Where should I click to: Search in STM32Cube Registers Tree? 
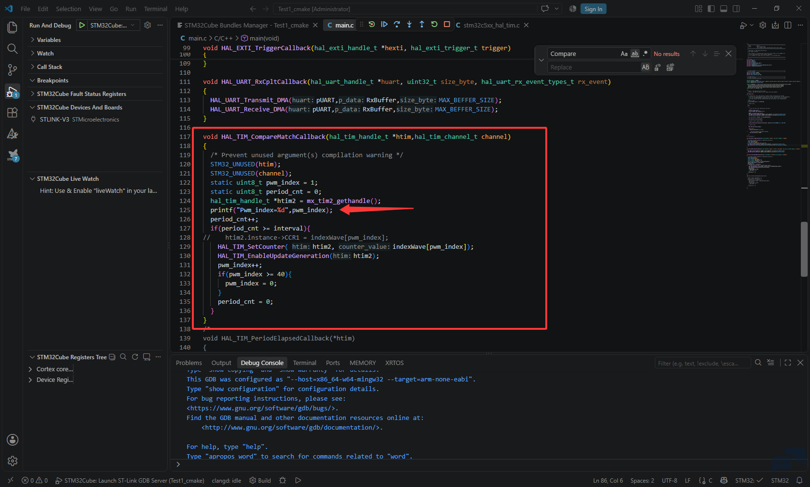pos(123,357)
